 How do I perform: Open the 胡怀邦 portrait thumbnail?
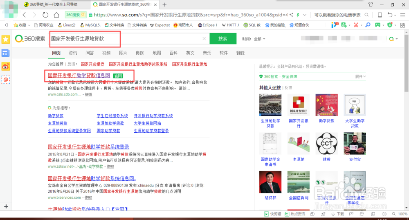tap(270, 182)
